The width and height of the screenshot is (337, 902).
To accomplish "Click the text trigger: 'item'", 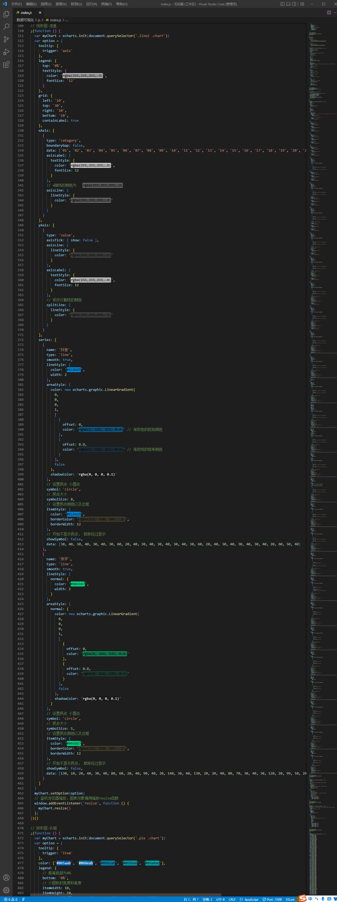I will [x=57, y=853].
